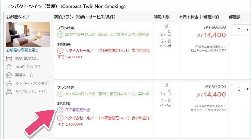251x139 pixels.
Task: Click the お部屋の写真を見る link
Action: [x=22, y=50]
